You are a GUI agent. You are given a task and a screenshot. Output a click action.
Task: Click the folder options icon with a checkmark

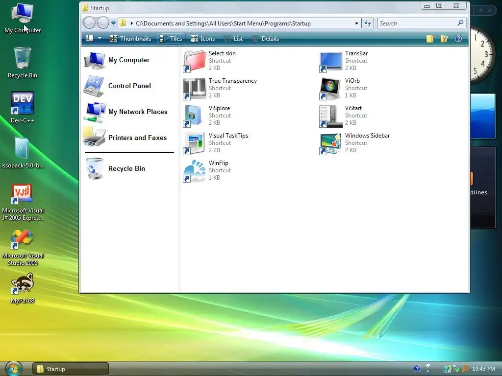click(x=444, y=39)
